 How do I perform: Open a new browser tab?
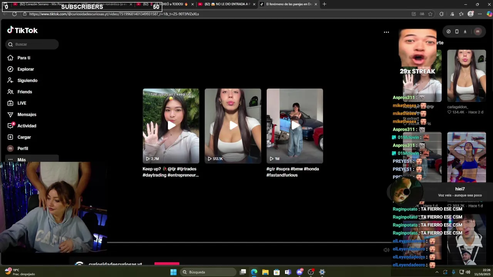pyautogui.click(x=324, y=4)
